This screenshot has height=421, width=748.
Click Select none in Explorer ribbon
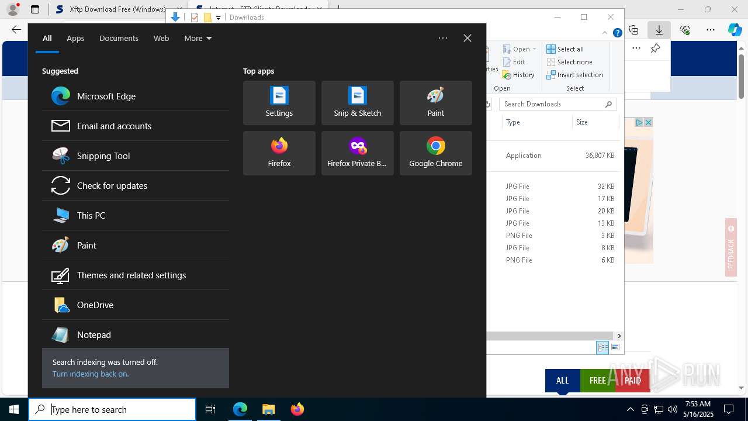point(570,62)
